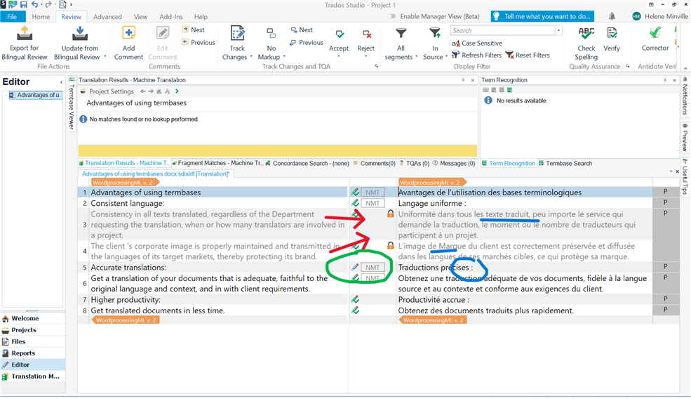Jump to Next tracked change
Viewport: 691px width, 399px height.
point(302,30)
